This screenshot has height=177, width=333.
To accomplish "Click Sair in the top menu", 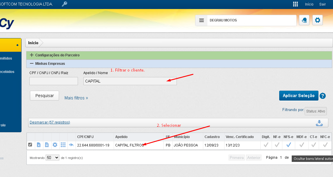I will click(x=323, y=4).
